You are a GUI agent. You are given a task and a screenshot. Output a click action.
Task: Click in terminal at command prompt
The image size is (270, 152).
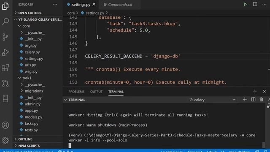point(70,146)
